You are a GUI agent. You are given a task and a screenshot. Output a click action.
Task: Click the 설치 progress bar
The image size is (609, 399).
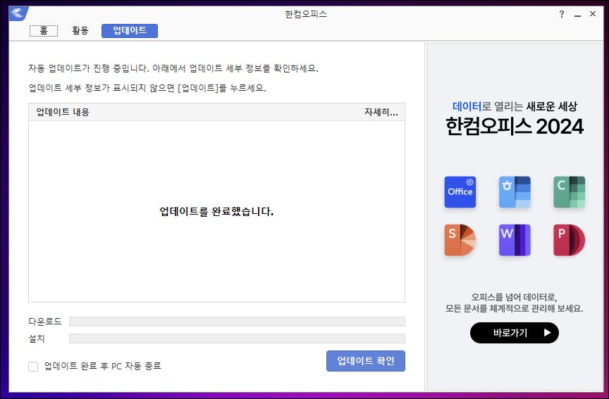(x=237, y=338)
